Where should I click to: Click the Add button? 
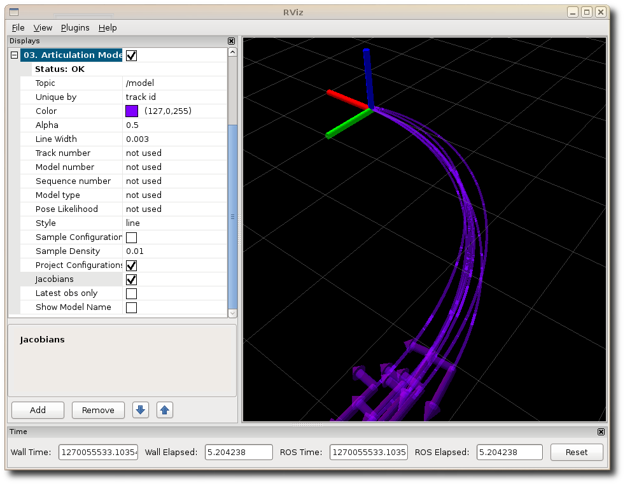pos(38,410)
